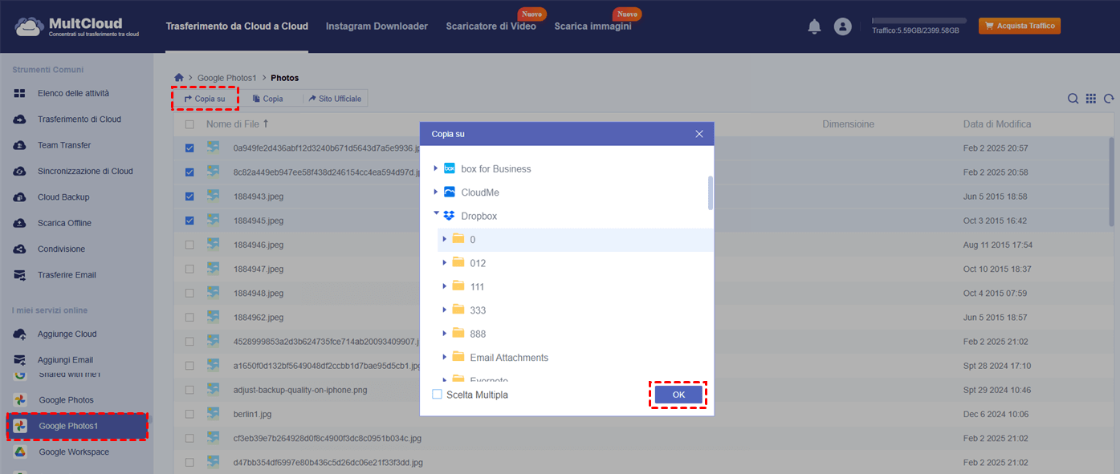Click the traffic usage progress bar
1120x474 pixels.
[919, 21]
